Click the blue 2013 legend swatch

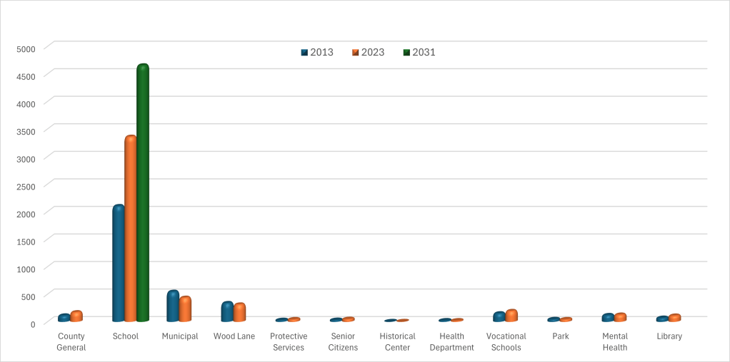click(304, 53)
